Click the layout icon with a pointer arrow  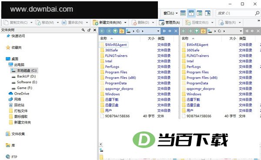[x=207, y=13]
